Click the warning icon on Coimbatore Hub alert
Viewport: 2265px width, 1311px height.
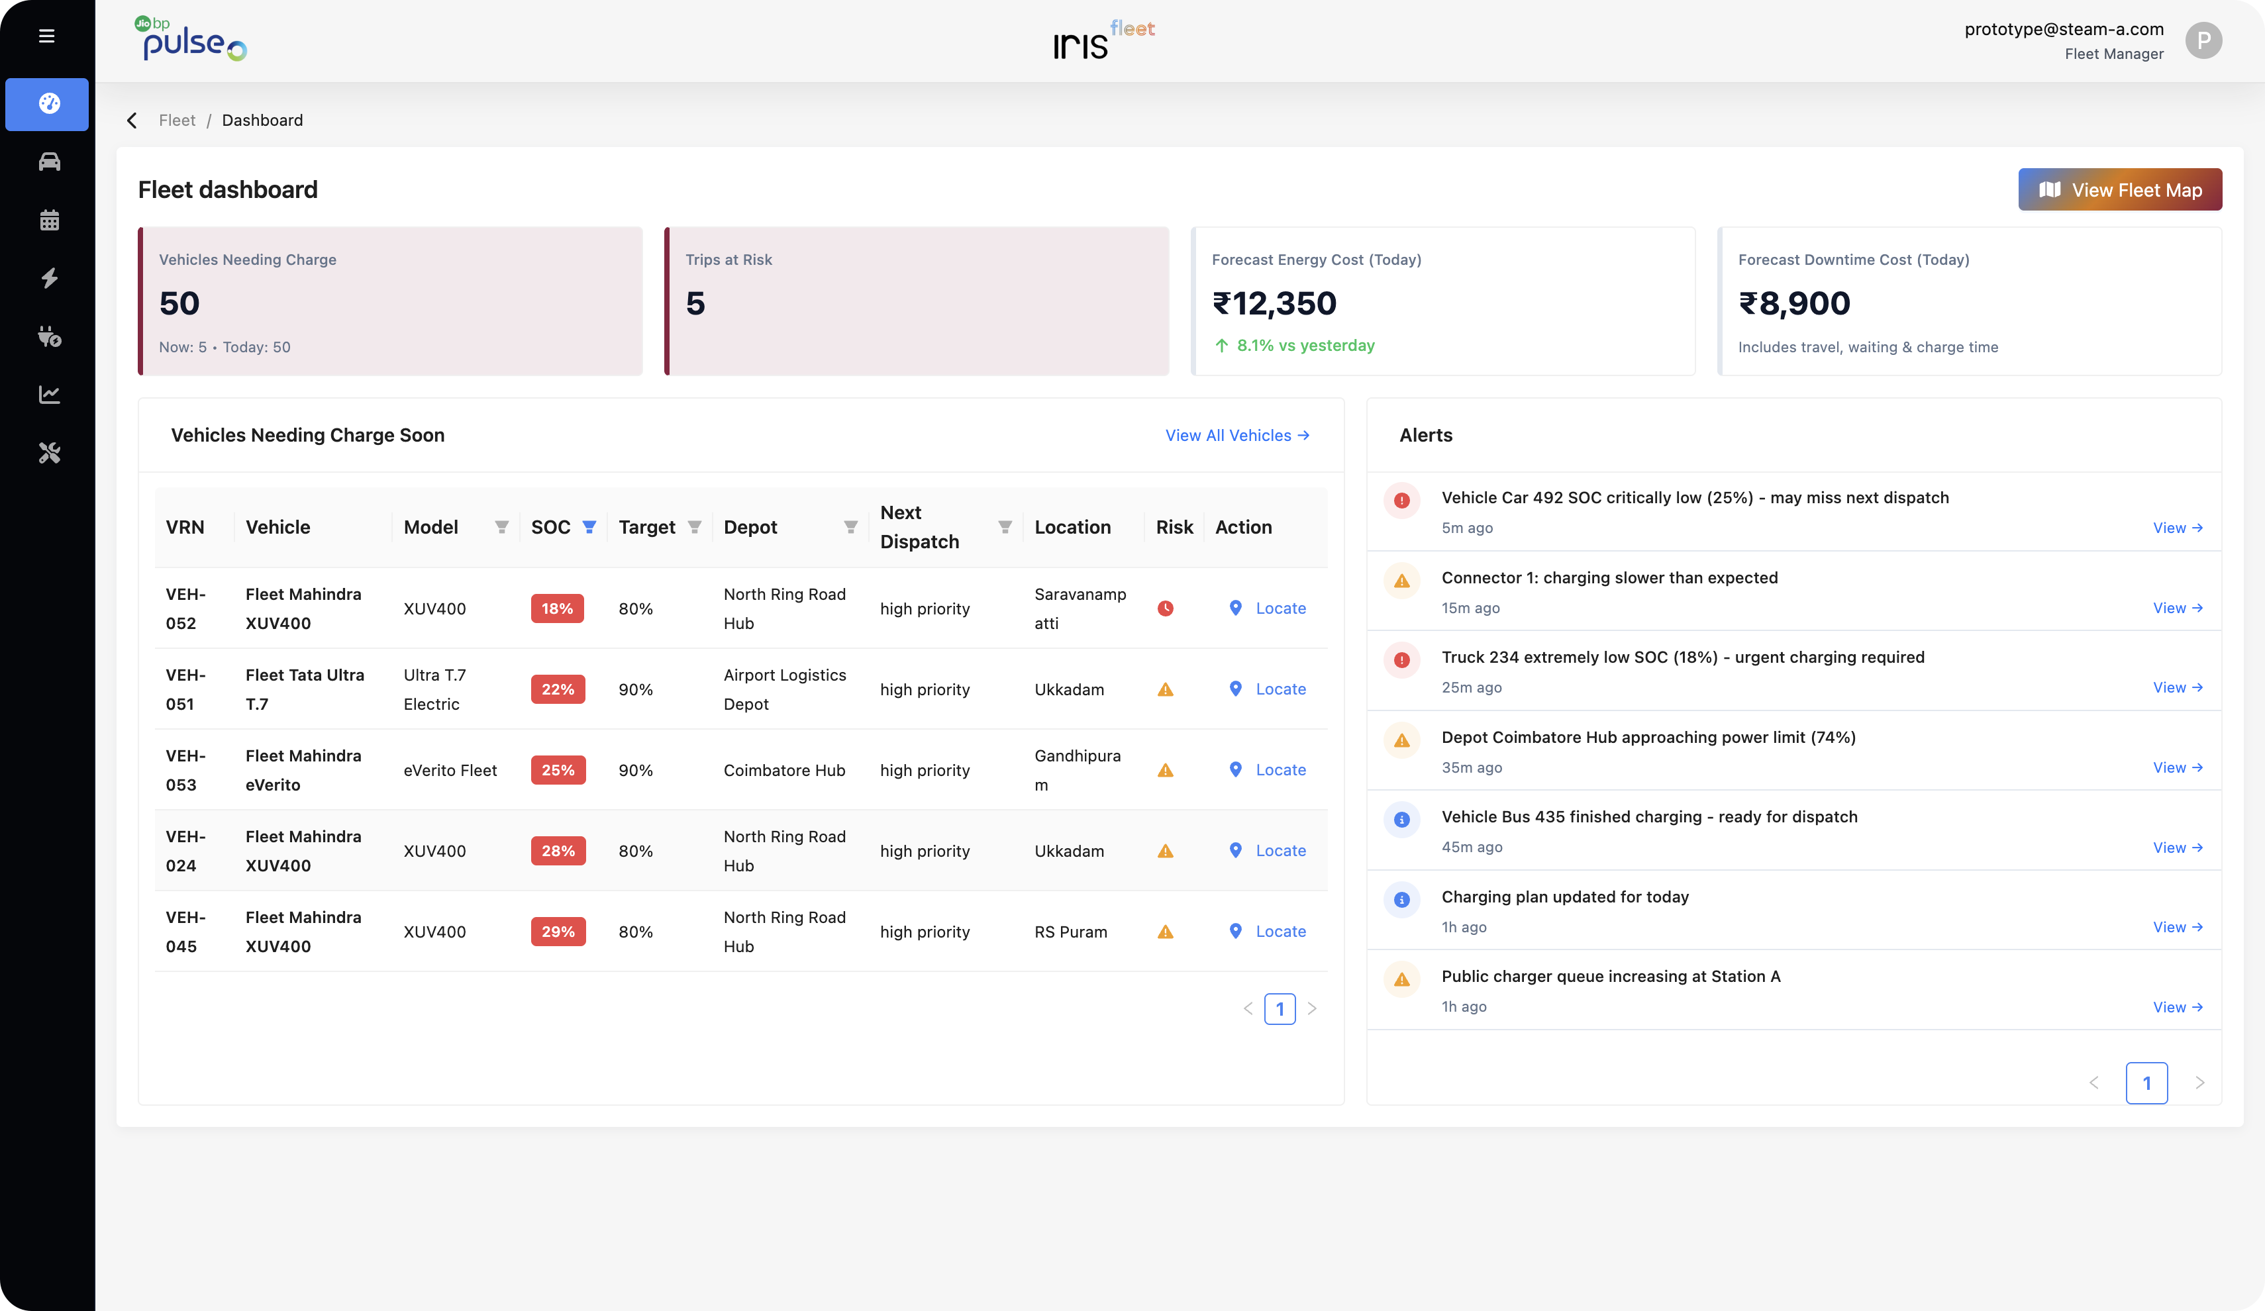[1401, 740]
